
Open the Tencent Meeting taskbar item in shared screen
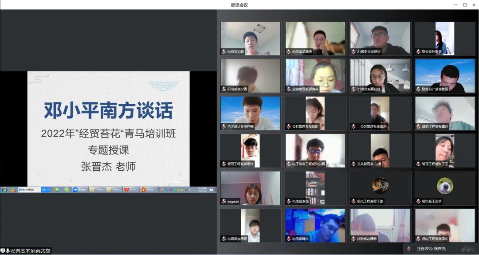click(x=80, y=190)
